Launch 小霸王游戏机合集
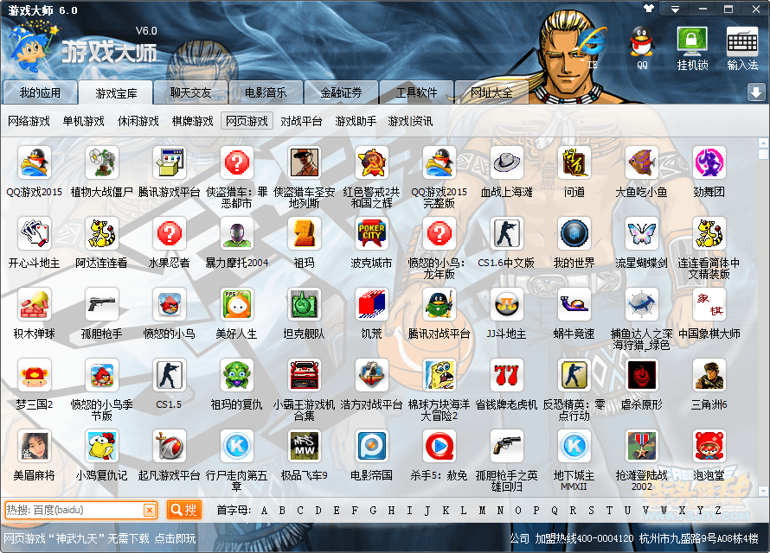The height and width of the screenshot is (553, 770). pyautogui.click(x=305, y=375)
